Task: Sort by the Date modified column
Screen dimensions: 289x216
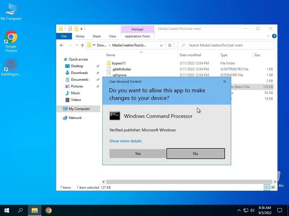Action: 190,55
